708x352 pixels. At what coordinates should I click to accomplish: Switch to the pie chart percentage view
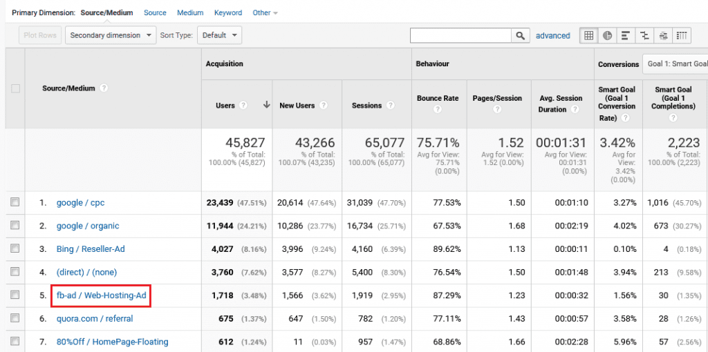click(x=607, y=36)
